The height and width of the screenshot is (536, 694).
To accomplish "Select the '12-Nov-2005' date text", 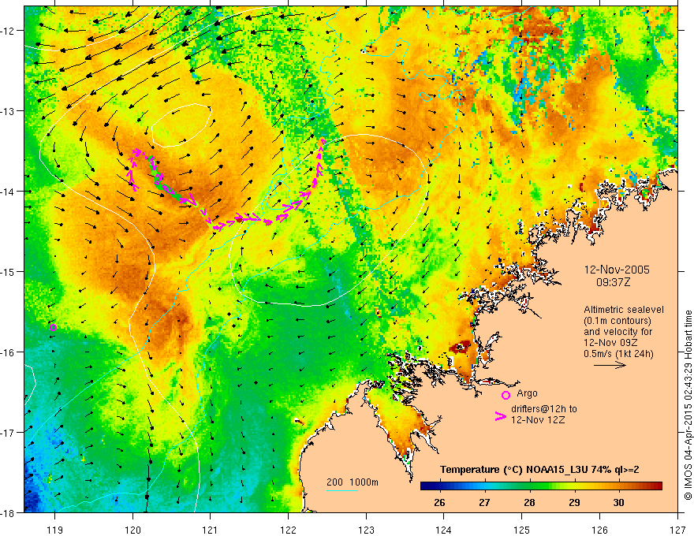I will (x=617, y=270).
